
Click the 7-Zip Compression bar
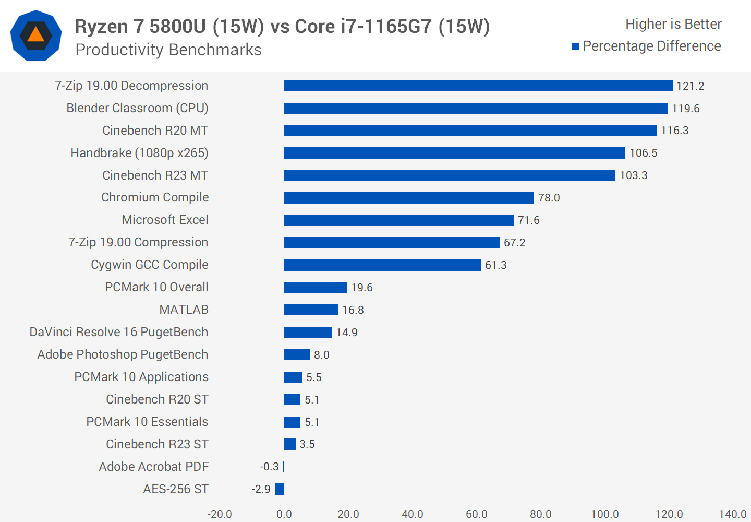(x=392, y=243)
